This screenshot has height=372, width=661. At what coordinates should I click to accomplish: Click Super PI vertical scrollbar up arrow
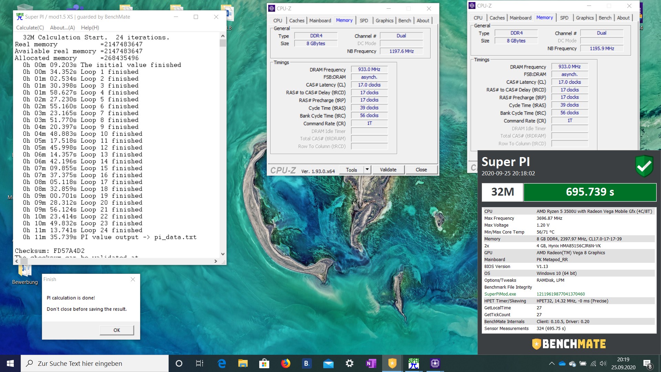click(223, 36)
